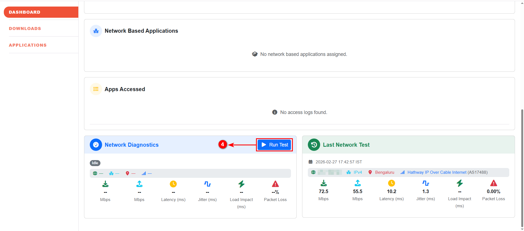This screenshot has width=524, height=231.
Task: Click the IPv4 protocol label
Action: coord(358,172)
